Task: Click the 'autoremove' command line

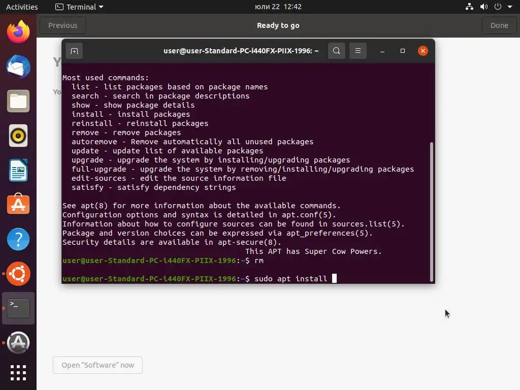Action: 192,142
